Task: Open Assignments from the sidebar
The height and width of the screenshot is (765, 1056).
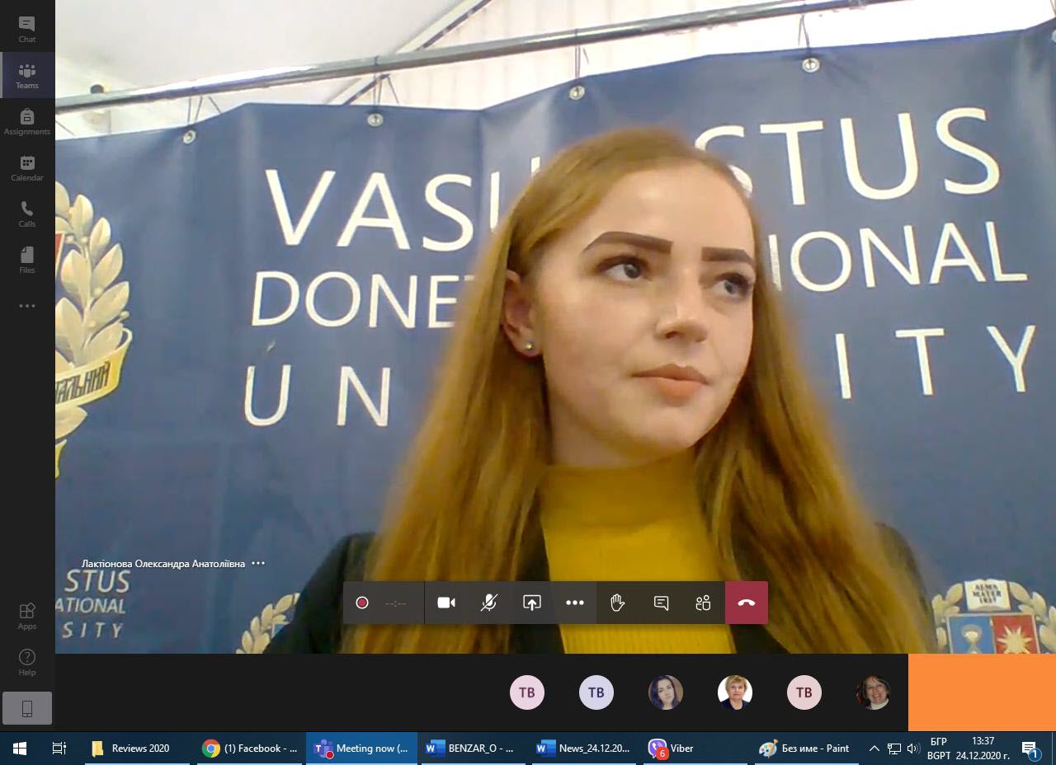Action: coord(27,121)
